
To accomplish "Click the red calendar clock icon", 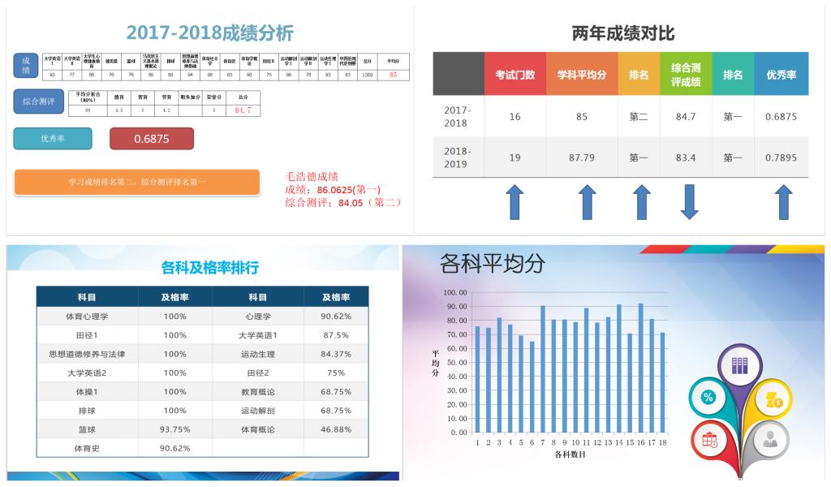I will 710,440.
